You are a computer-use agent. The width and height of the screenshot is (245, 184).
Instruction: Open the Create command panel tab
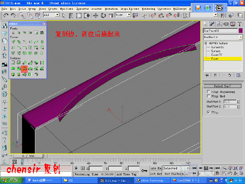point(205,24)
